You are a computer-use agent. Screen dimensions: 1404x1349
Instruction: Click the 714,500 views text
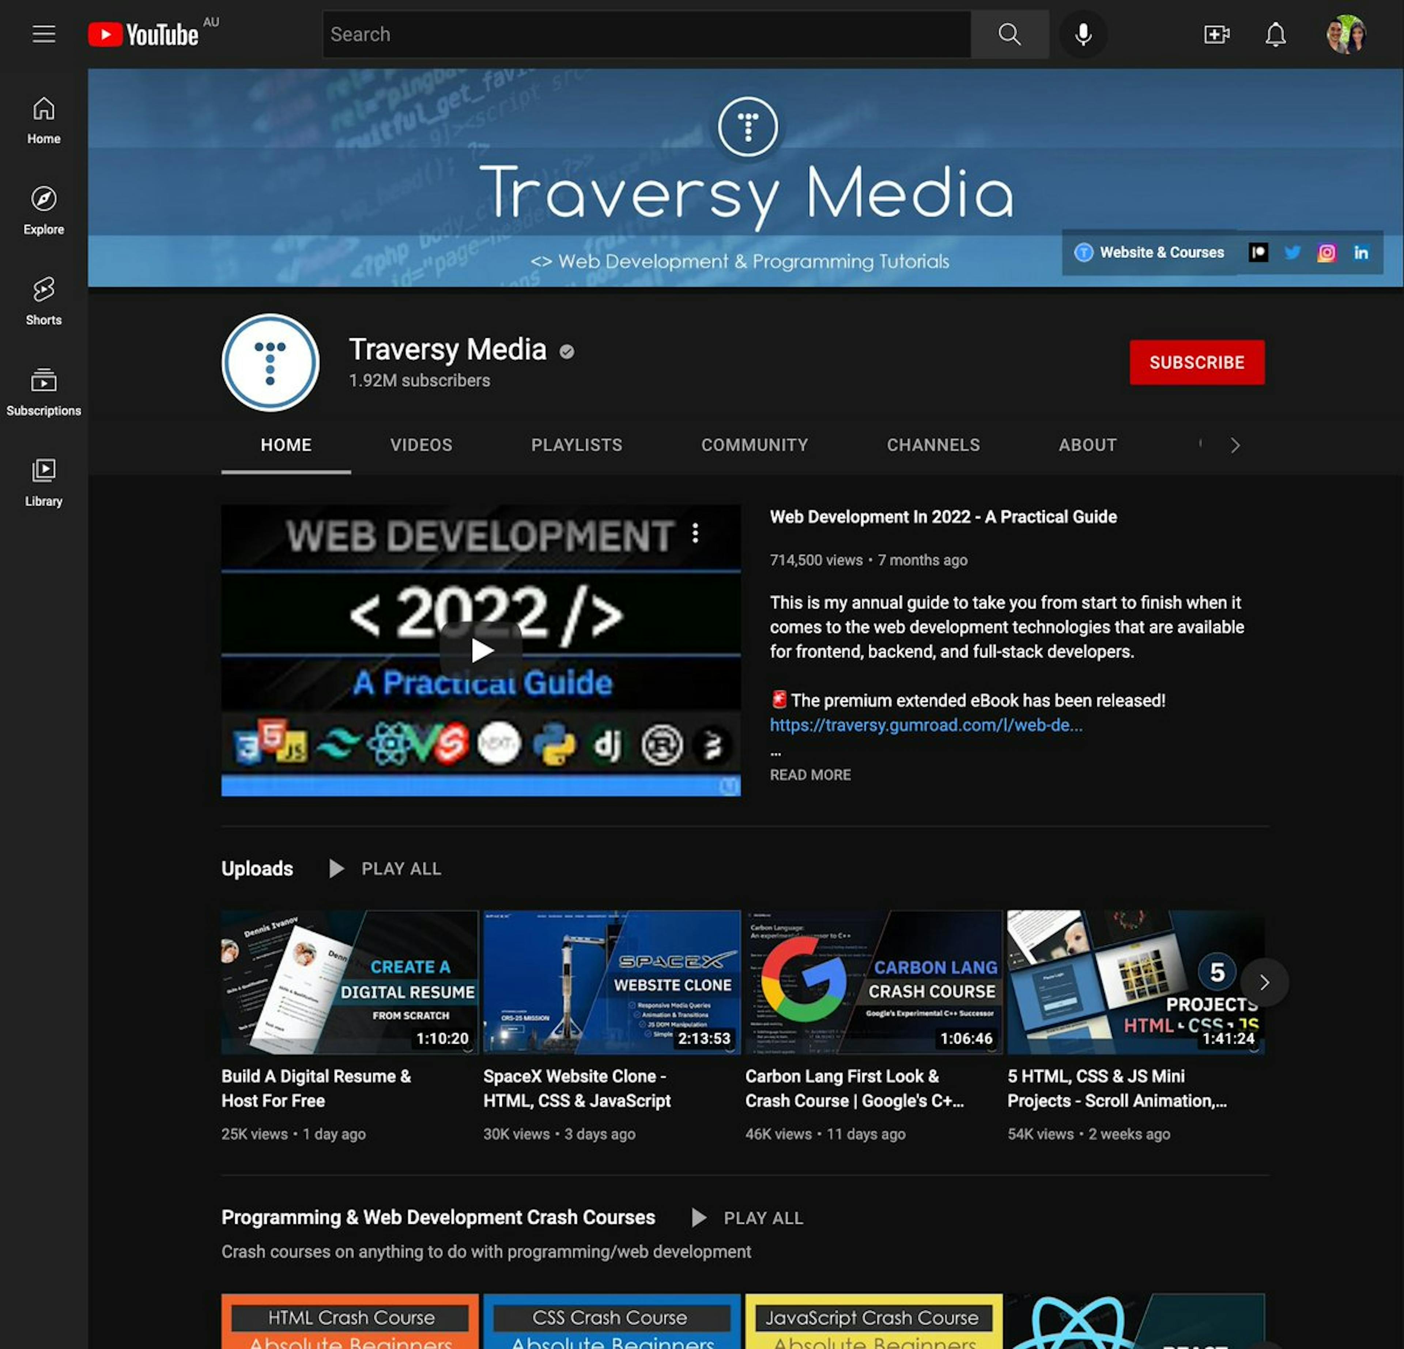pos(816,560)
